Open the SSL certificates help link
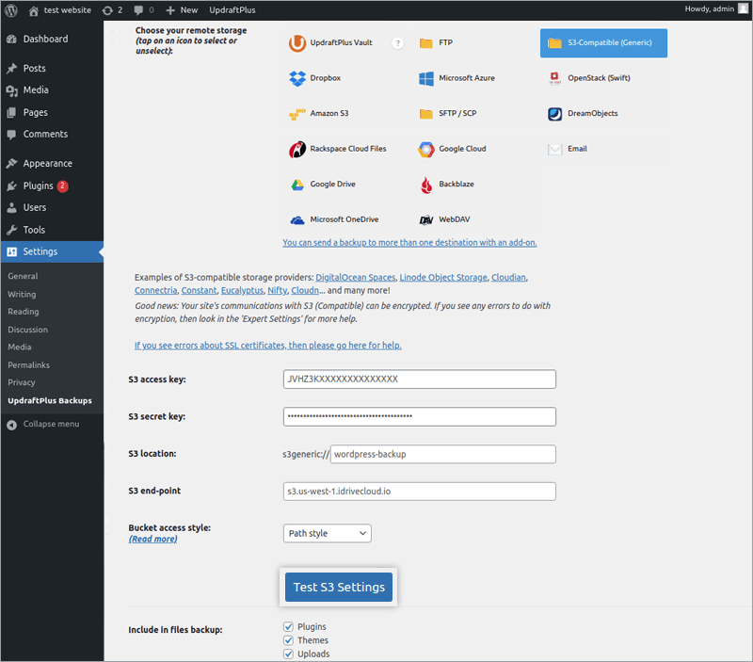 coord(268,346)
